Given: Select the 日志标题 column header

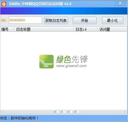Looking at the screenshot, I should pyautogui.click(x=44, y=29).
